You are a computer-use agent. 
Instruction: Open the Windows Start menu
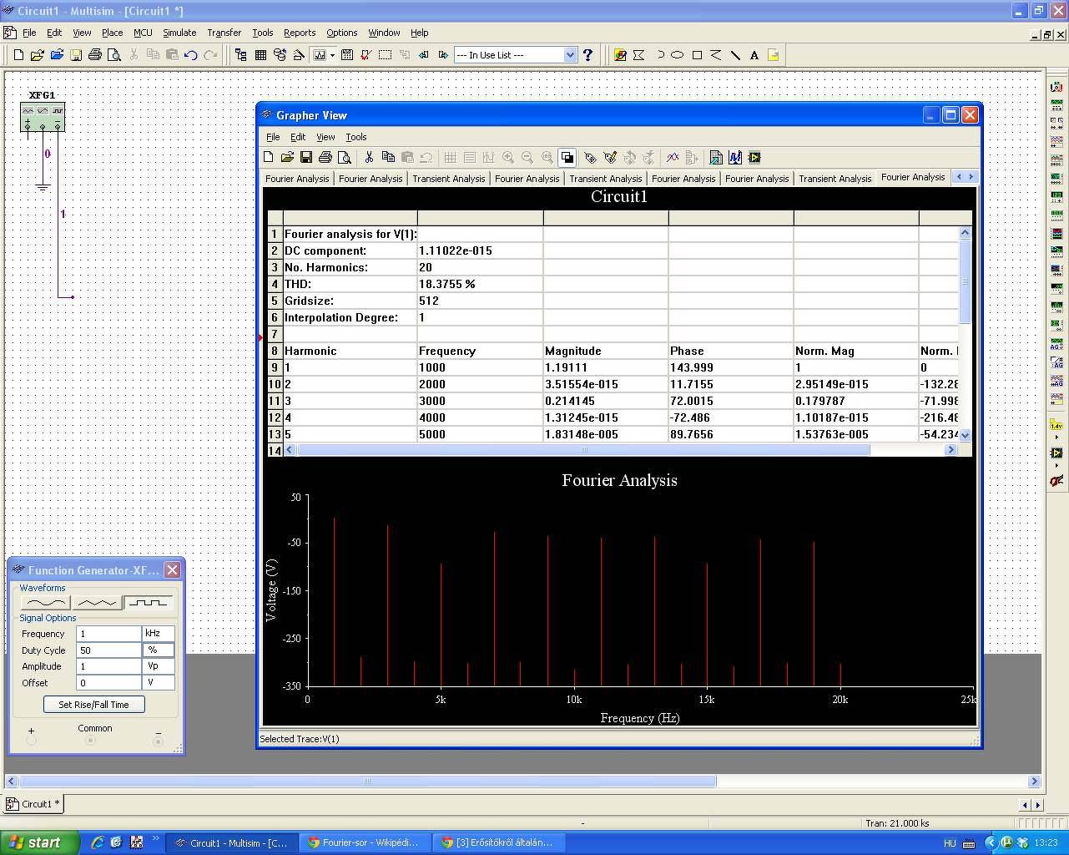38,842
